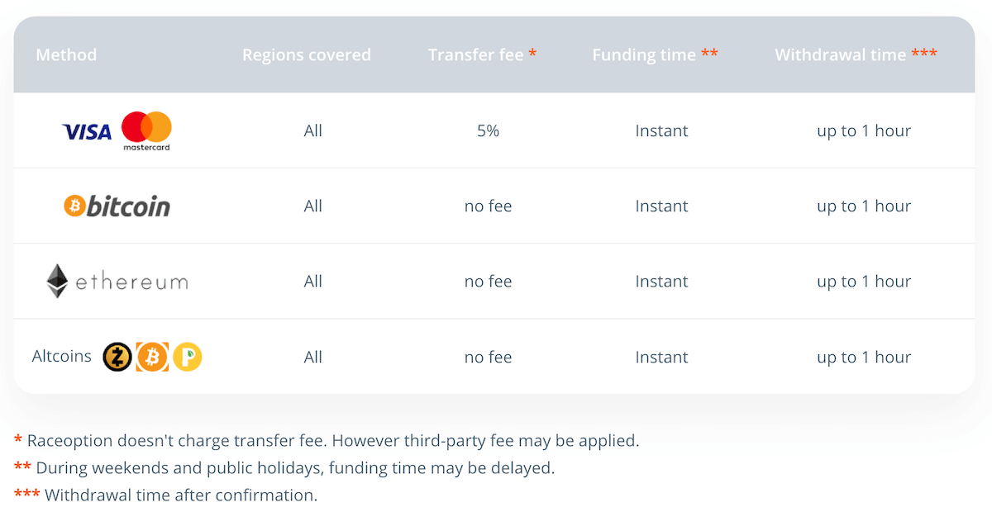992x526 pixels.
Task: Click the Visa logo
Action: pos(87,132)
